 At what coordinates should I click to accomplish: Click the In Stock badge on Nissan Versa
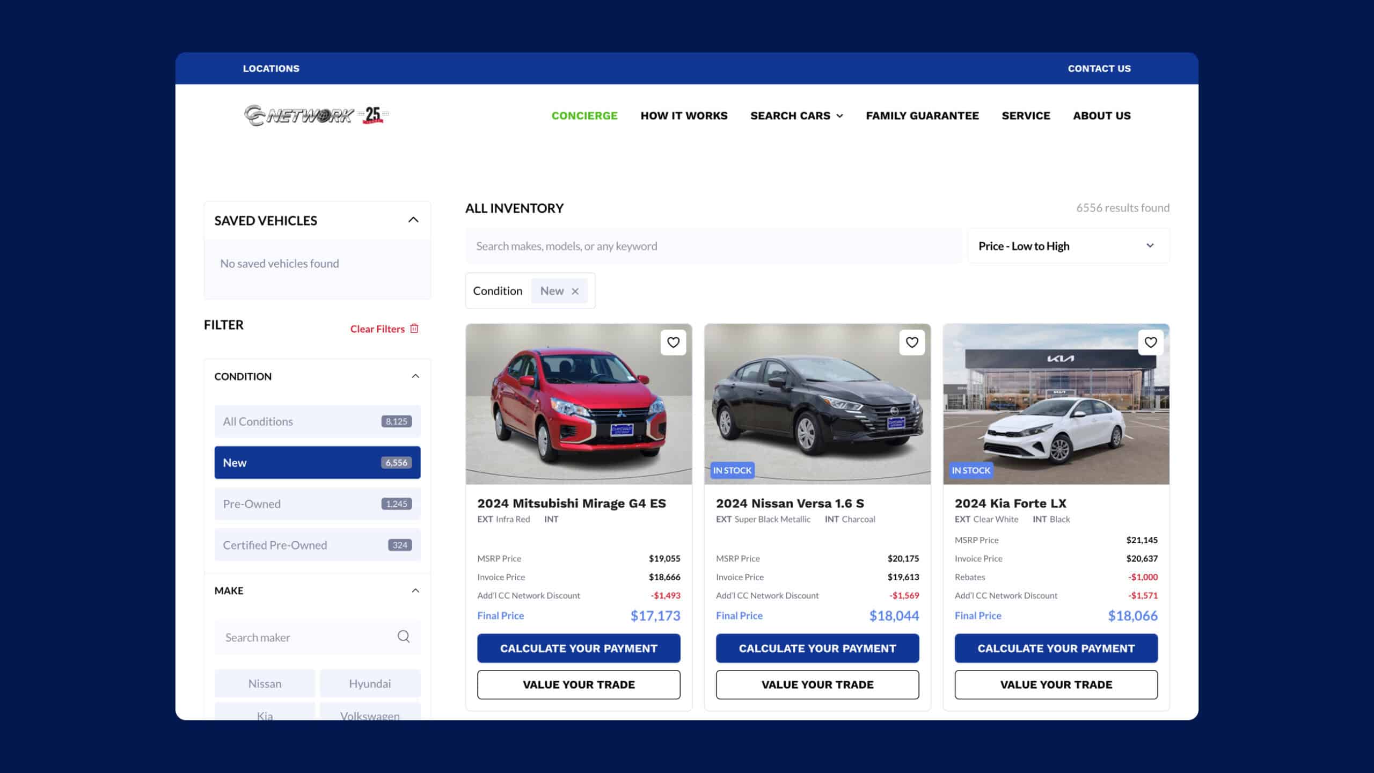(732, 470)
